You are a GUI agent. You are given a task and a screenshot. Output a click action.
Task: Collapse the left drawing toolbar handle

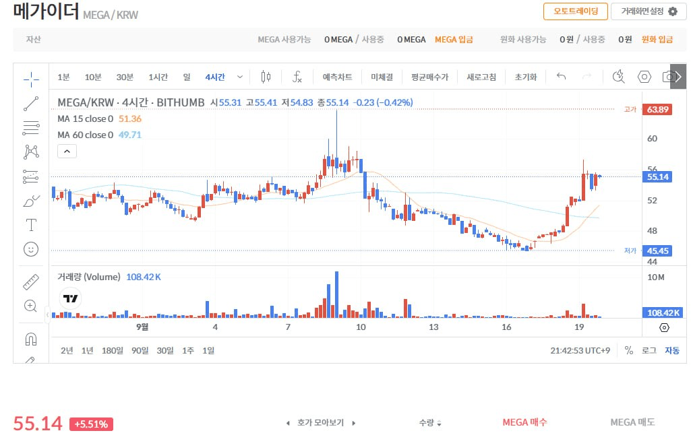click(48, 315)
